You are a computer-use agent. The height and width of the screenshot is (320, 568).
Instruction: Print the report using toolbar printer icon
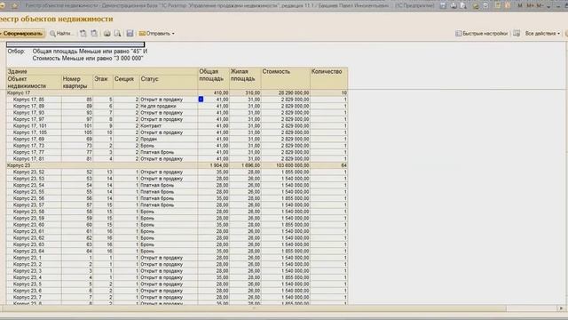pyautogui.click(x=106, y=34)
